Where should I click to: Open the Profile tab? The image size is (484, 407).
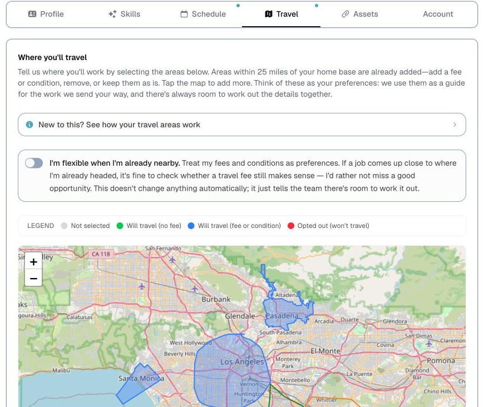46,14
